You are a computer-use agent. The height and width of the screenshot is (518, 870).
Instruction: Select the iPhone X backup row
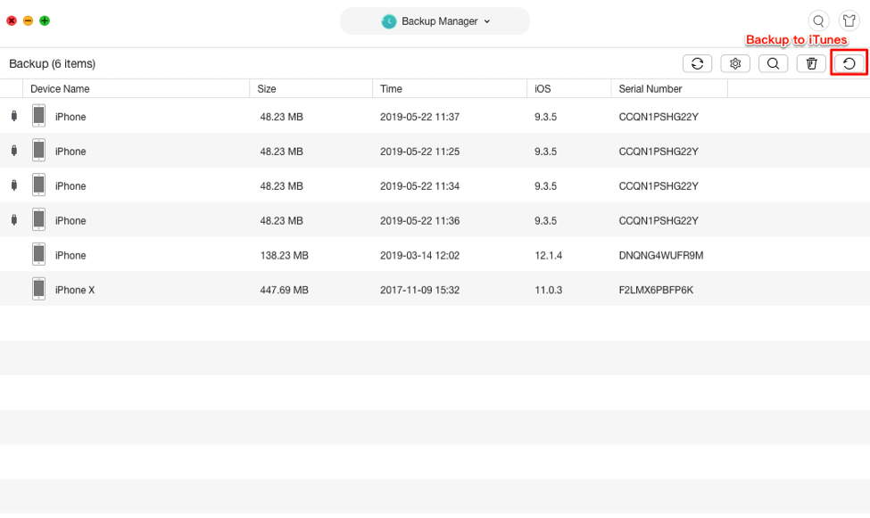pos(435,290)
